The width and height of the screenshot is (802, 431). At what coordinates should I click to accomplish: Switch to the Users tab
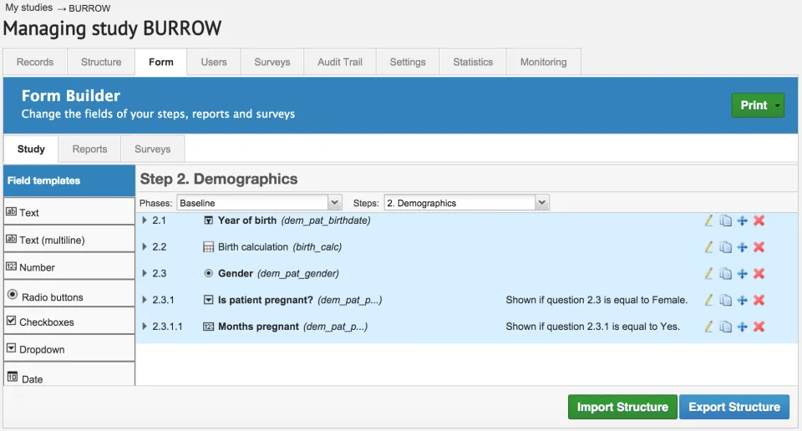point(214,62)
